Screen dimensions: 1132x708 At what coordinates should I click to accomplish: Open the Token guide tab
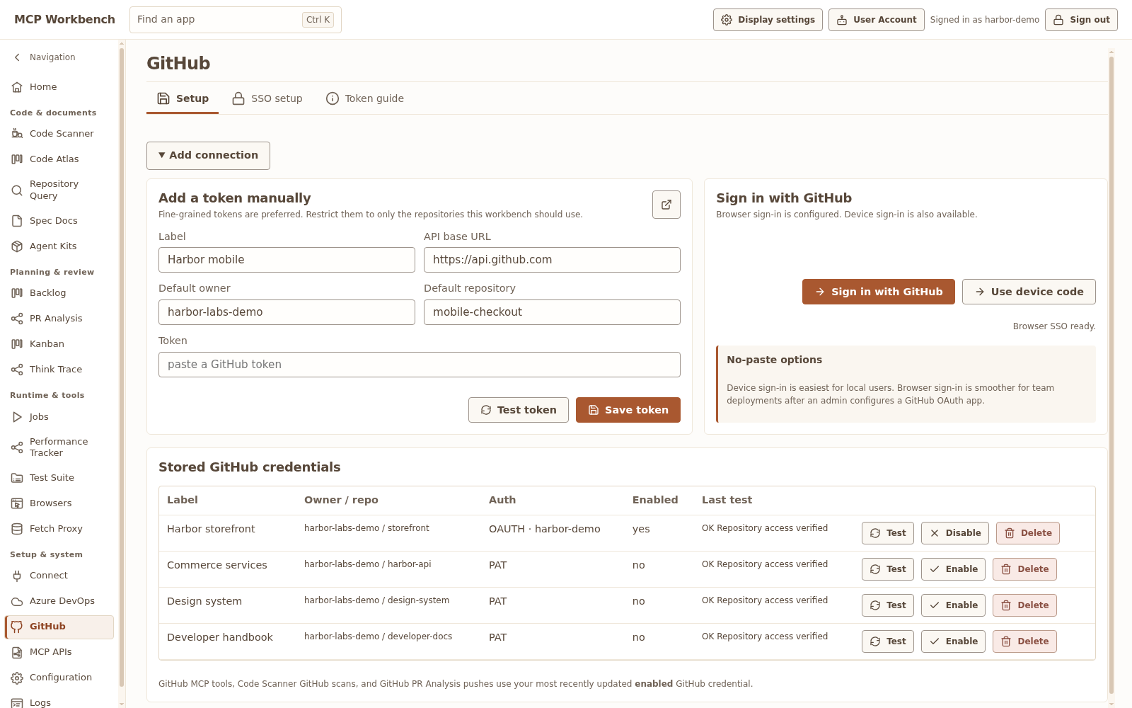(x=364, y=98)
